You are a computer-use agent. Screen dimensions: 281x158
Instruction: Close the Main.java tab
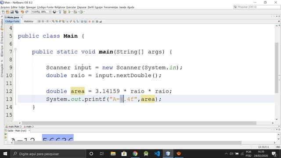(x=22, y=17)
